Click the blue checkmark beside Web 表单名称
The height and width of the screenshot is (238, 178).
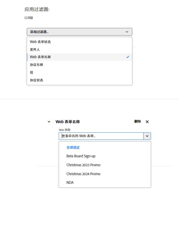pos(128,57)
